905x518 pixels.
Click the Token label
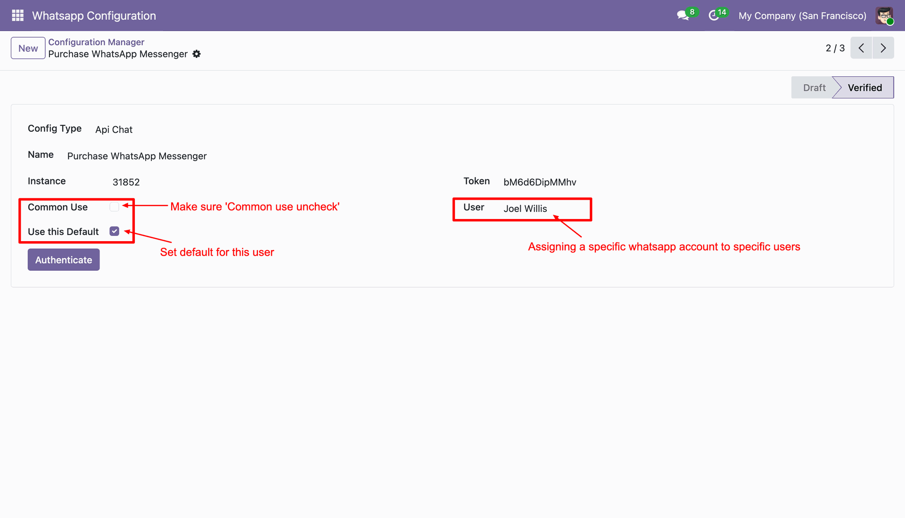[x=477, y=181]
